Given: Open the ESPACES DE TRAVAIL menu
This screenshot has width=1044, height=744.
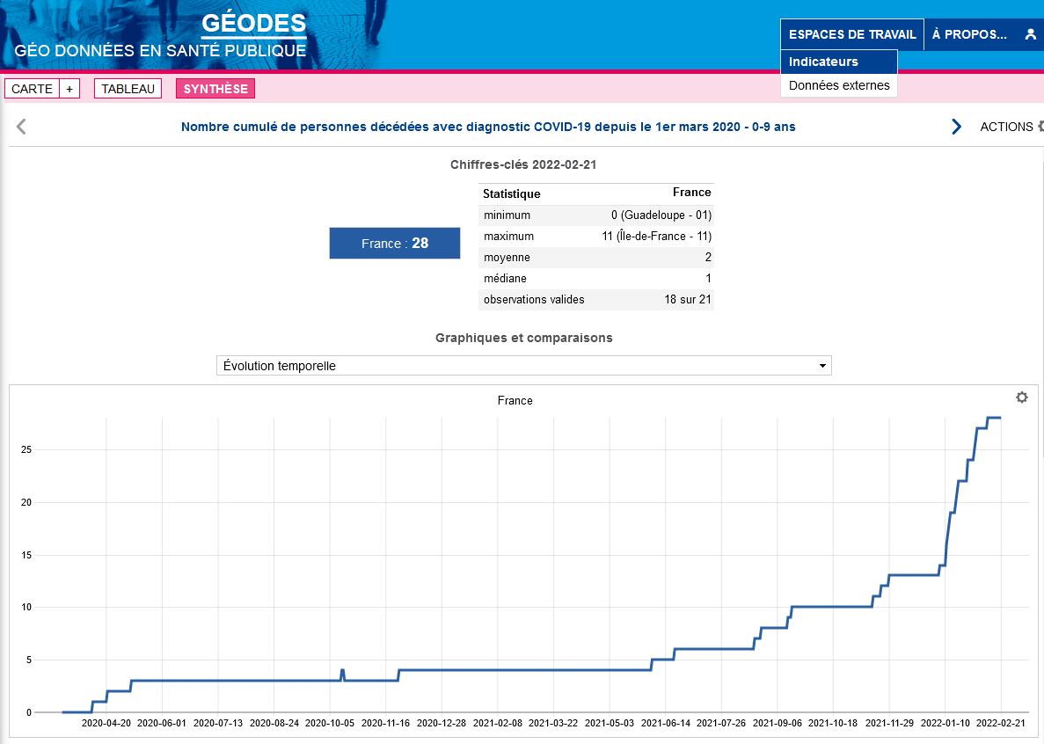Looking at the screenshot, I should click(x=852, y=34).
